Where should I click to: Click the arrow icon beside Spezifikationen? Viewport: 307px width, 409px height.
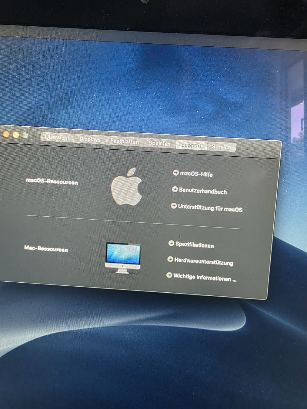pyautogui.click(x=171, y=243)
